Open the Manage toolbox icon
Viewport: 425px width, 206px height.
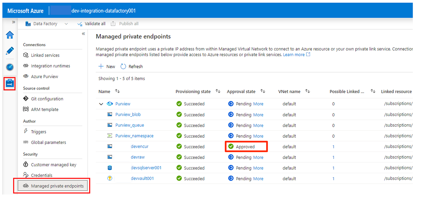[10, 83]
